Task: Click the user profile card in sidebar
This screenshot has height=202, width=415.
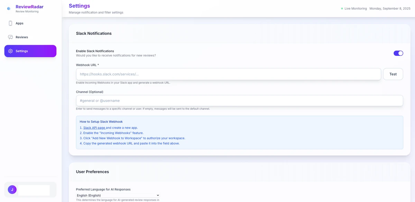Action: 30,190
